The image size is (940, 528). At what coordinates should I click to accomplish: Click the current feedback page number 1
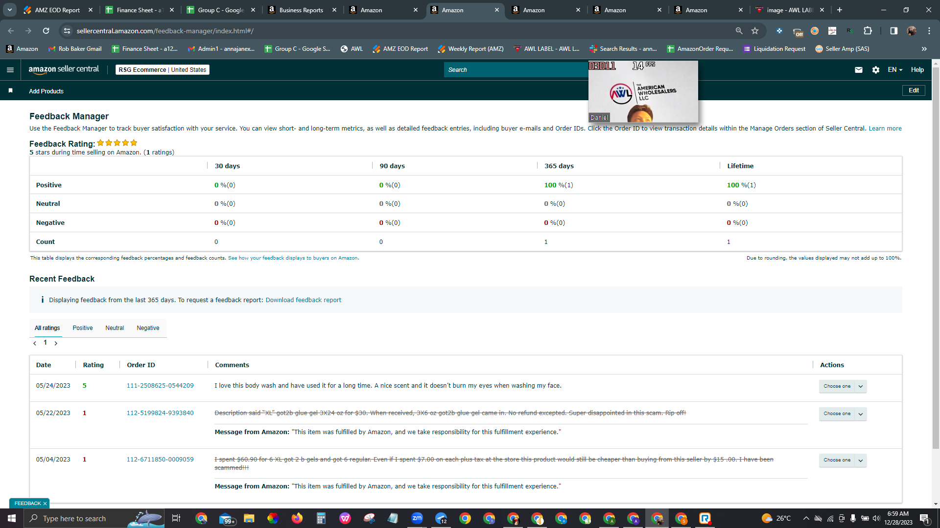(x=45, y=343)
